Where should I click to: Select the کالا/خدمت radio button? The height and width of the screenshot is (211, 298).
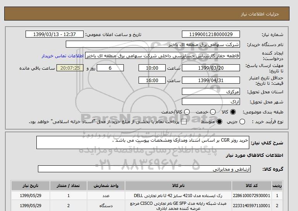point(187,112)
